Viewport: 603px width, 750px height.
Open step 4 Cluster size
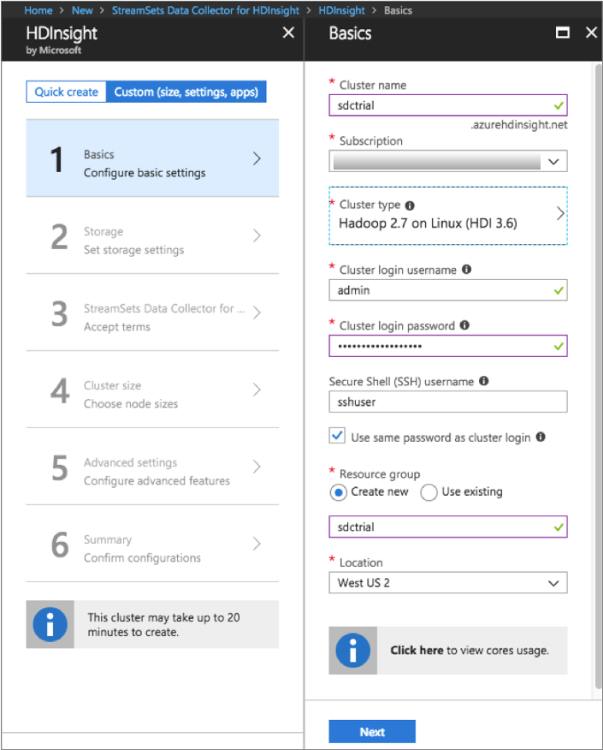pyautogui.click(x=152, y=390)
